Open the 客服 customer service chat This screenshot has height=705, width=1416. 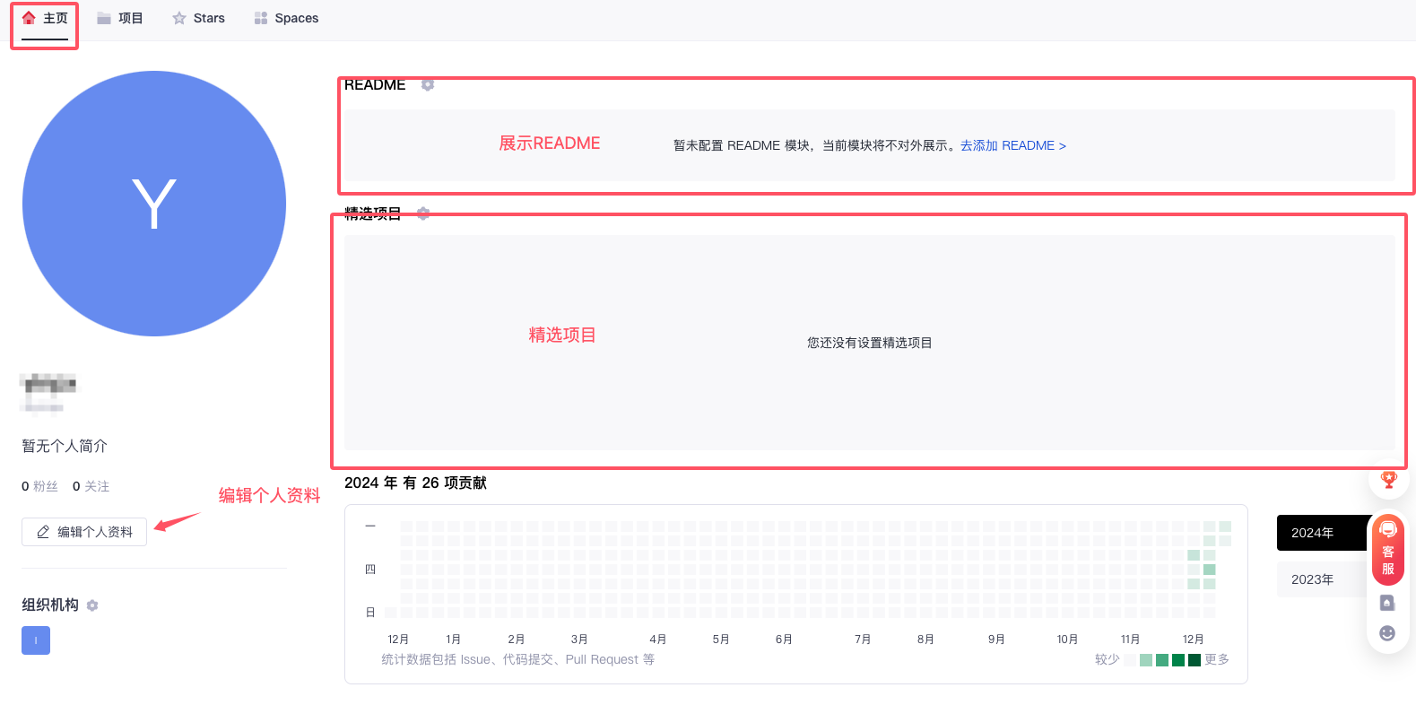pos(1387,550)
